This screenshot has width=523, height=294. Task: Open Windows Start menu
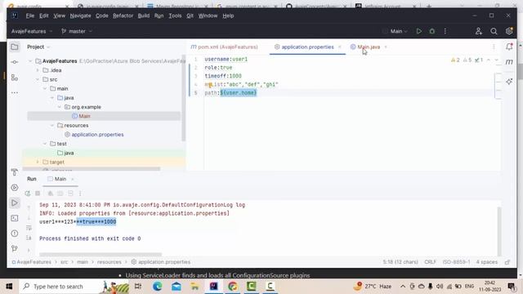[9, 287]
